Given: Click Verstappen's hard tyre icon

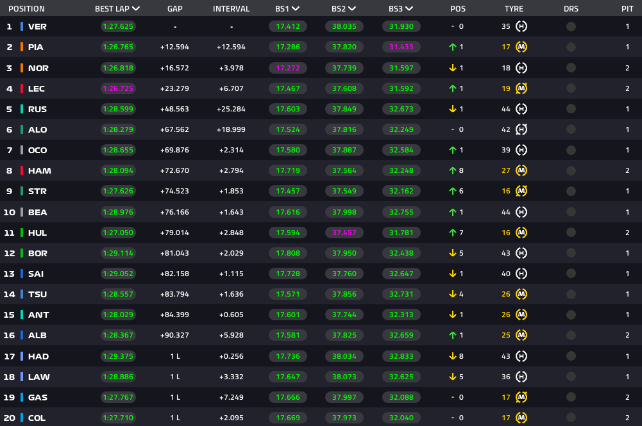Looking at the screenshot, I should pos(521,27).
